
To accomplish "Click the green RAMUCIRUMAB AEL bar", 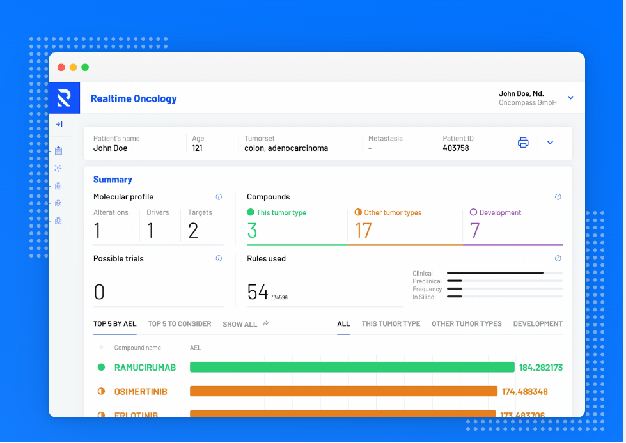I will pyautogui.click(x=352, y=367).
